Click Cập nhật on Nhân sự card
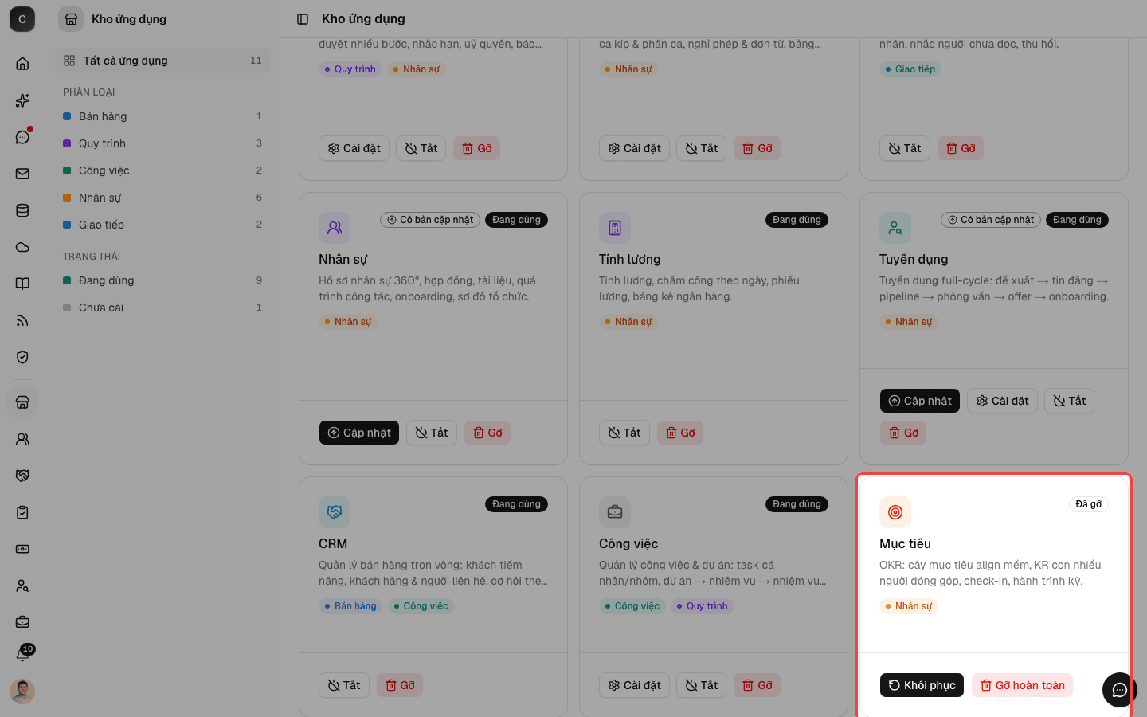1147x717 pixels. click(359, 433)
